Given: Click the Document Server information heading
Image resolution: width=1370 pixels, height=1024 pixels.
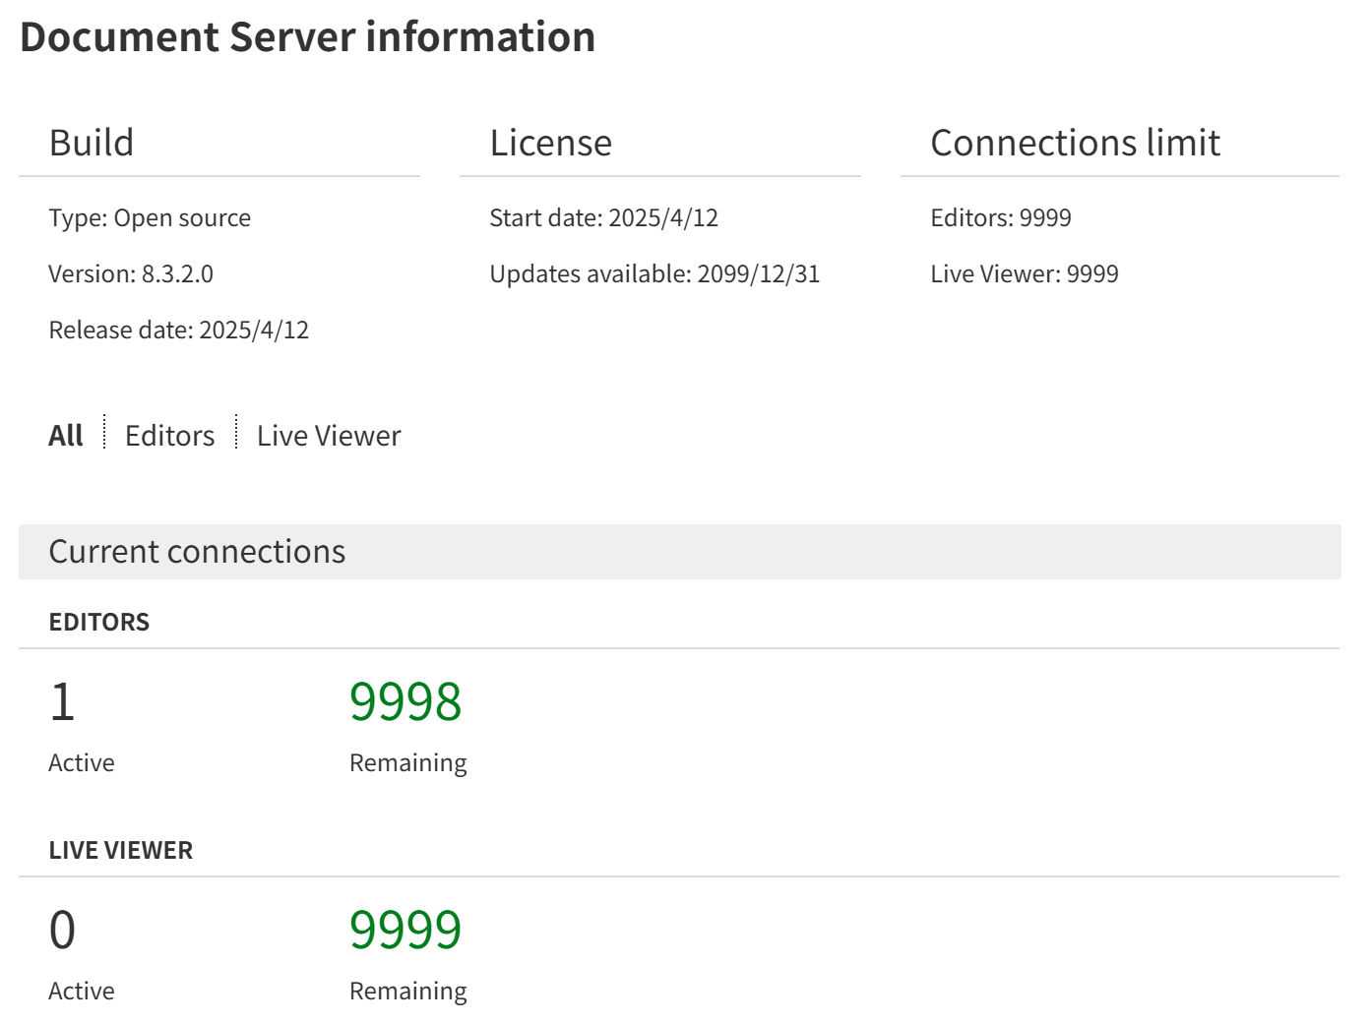Looking at the screenshot, I should coord(307,37).
